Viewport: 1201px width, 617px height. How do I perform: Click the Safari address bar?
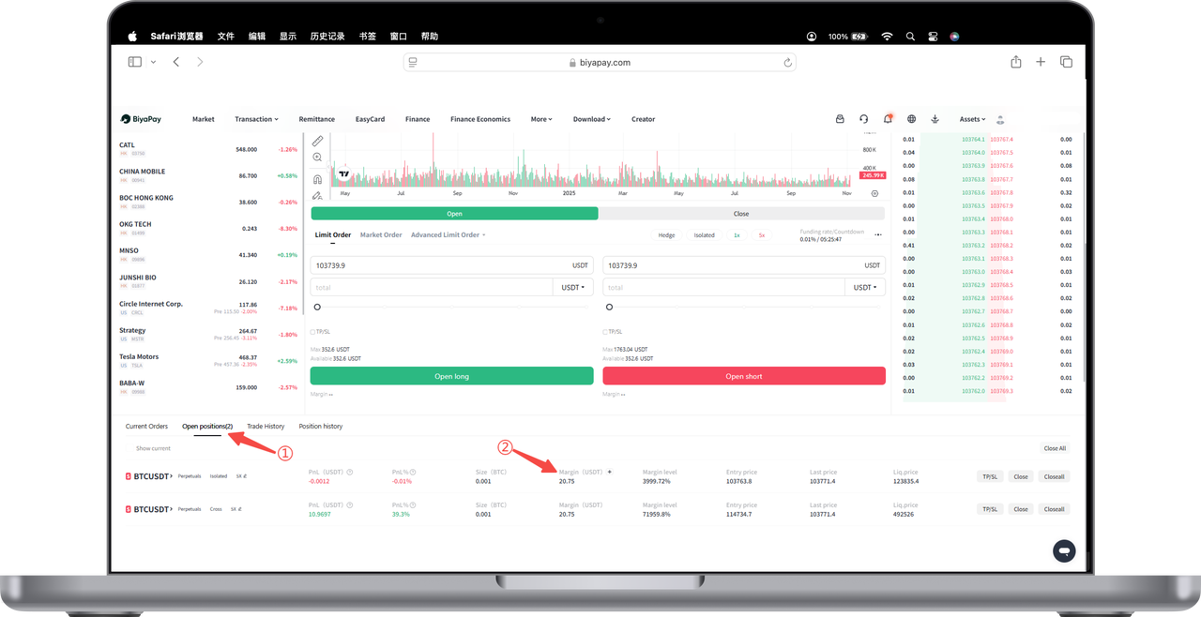point(600,62)
